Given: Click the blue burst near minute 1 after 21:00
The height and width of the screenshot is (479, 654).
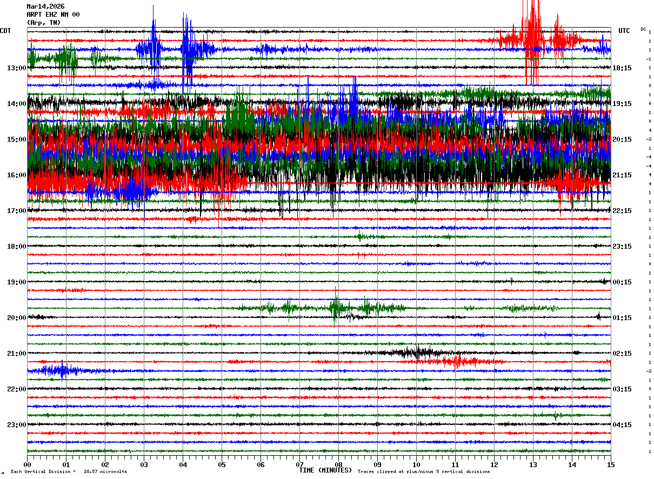Looking at the screenshot, I should 61,370.
